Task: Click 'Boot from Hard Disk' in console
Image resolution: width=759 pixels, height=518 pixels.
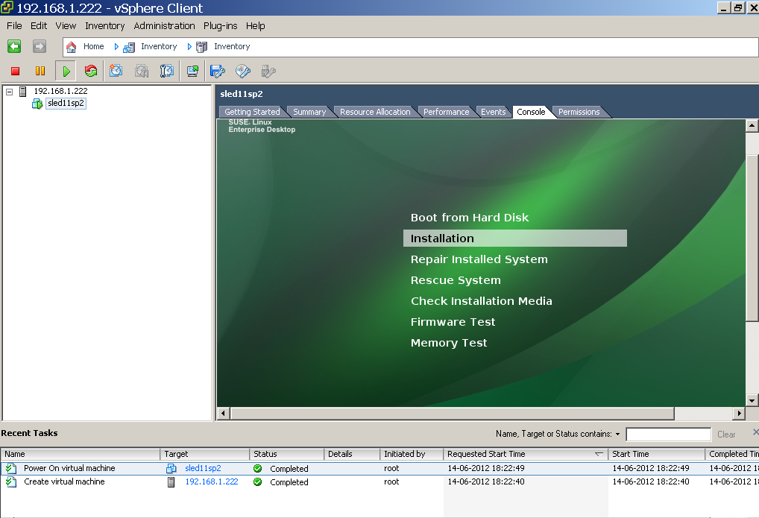Action: pos(470,218)
